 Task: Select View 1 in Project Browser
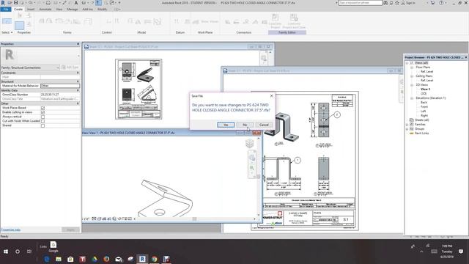click(x=425, y=89)
